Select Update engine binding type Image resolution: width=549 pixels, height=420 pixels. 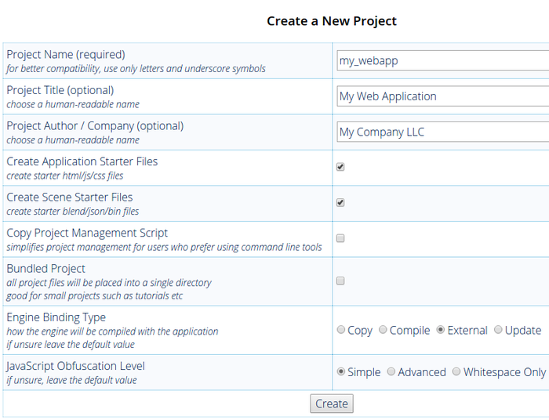(499, 330)
